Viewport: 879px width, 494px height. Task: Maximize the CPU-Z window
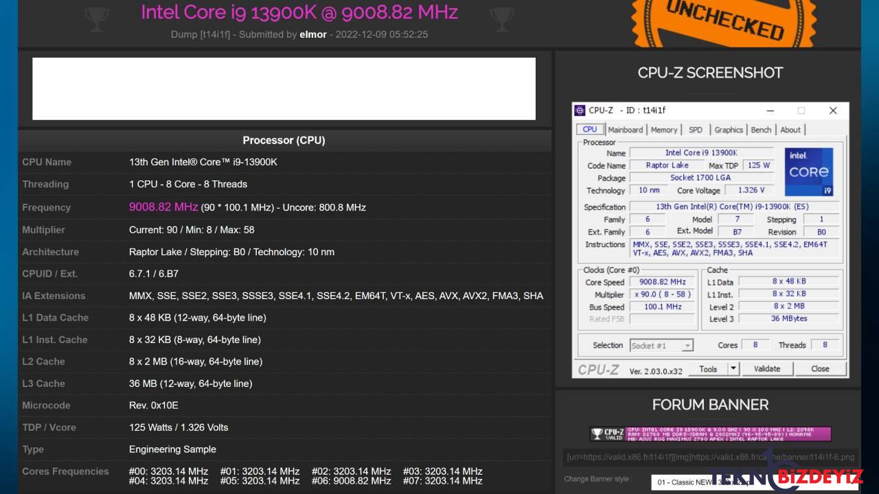[801, 110]
